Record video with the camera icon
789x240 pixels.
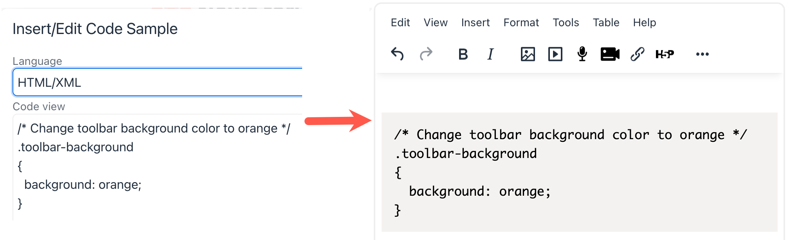coord(610,54)
